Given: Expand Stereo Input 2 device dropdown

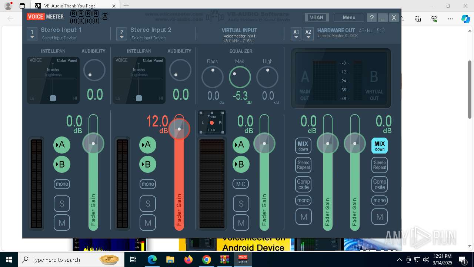Looking at the screenshot, I should pos(121,34).
